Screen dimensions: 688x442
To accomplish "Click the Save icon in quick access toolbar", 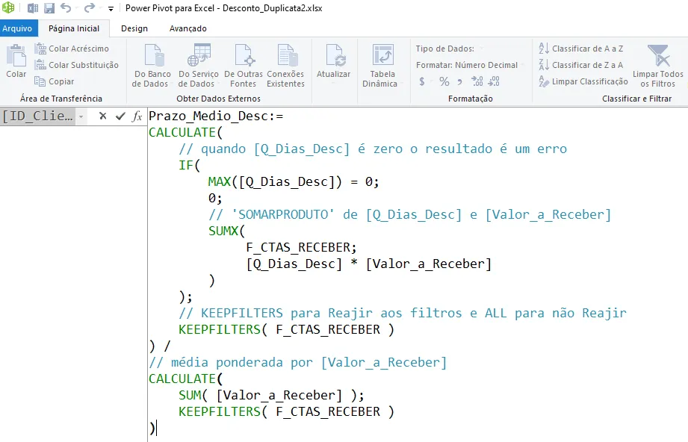I will pyautogui.click(x=49, y=8).
